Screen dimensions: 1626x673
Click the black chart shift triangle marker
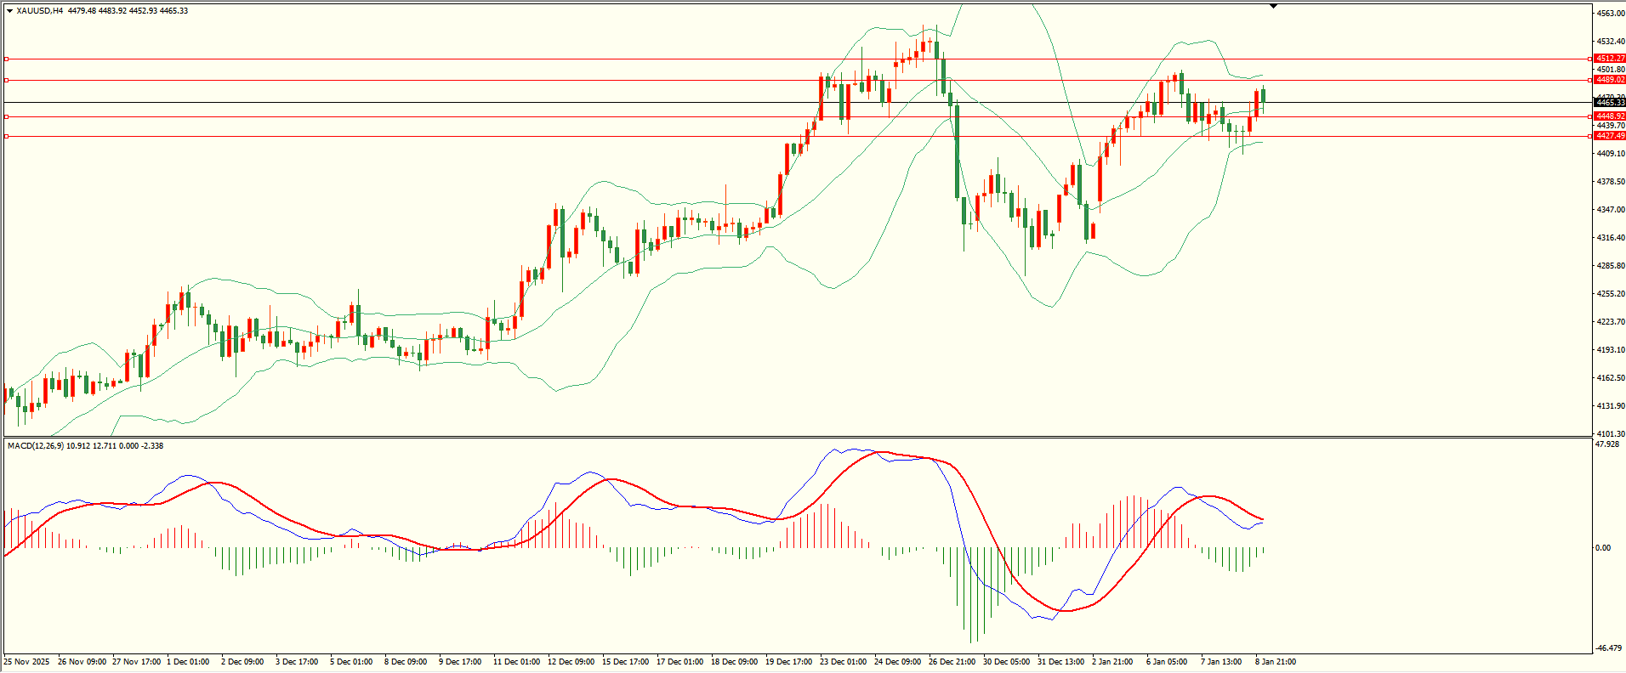tap(1273, 7)
